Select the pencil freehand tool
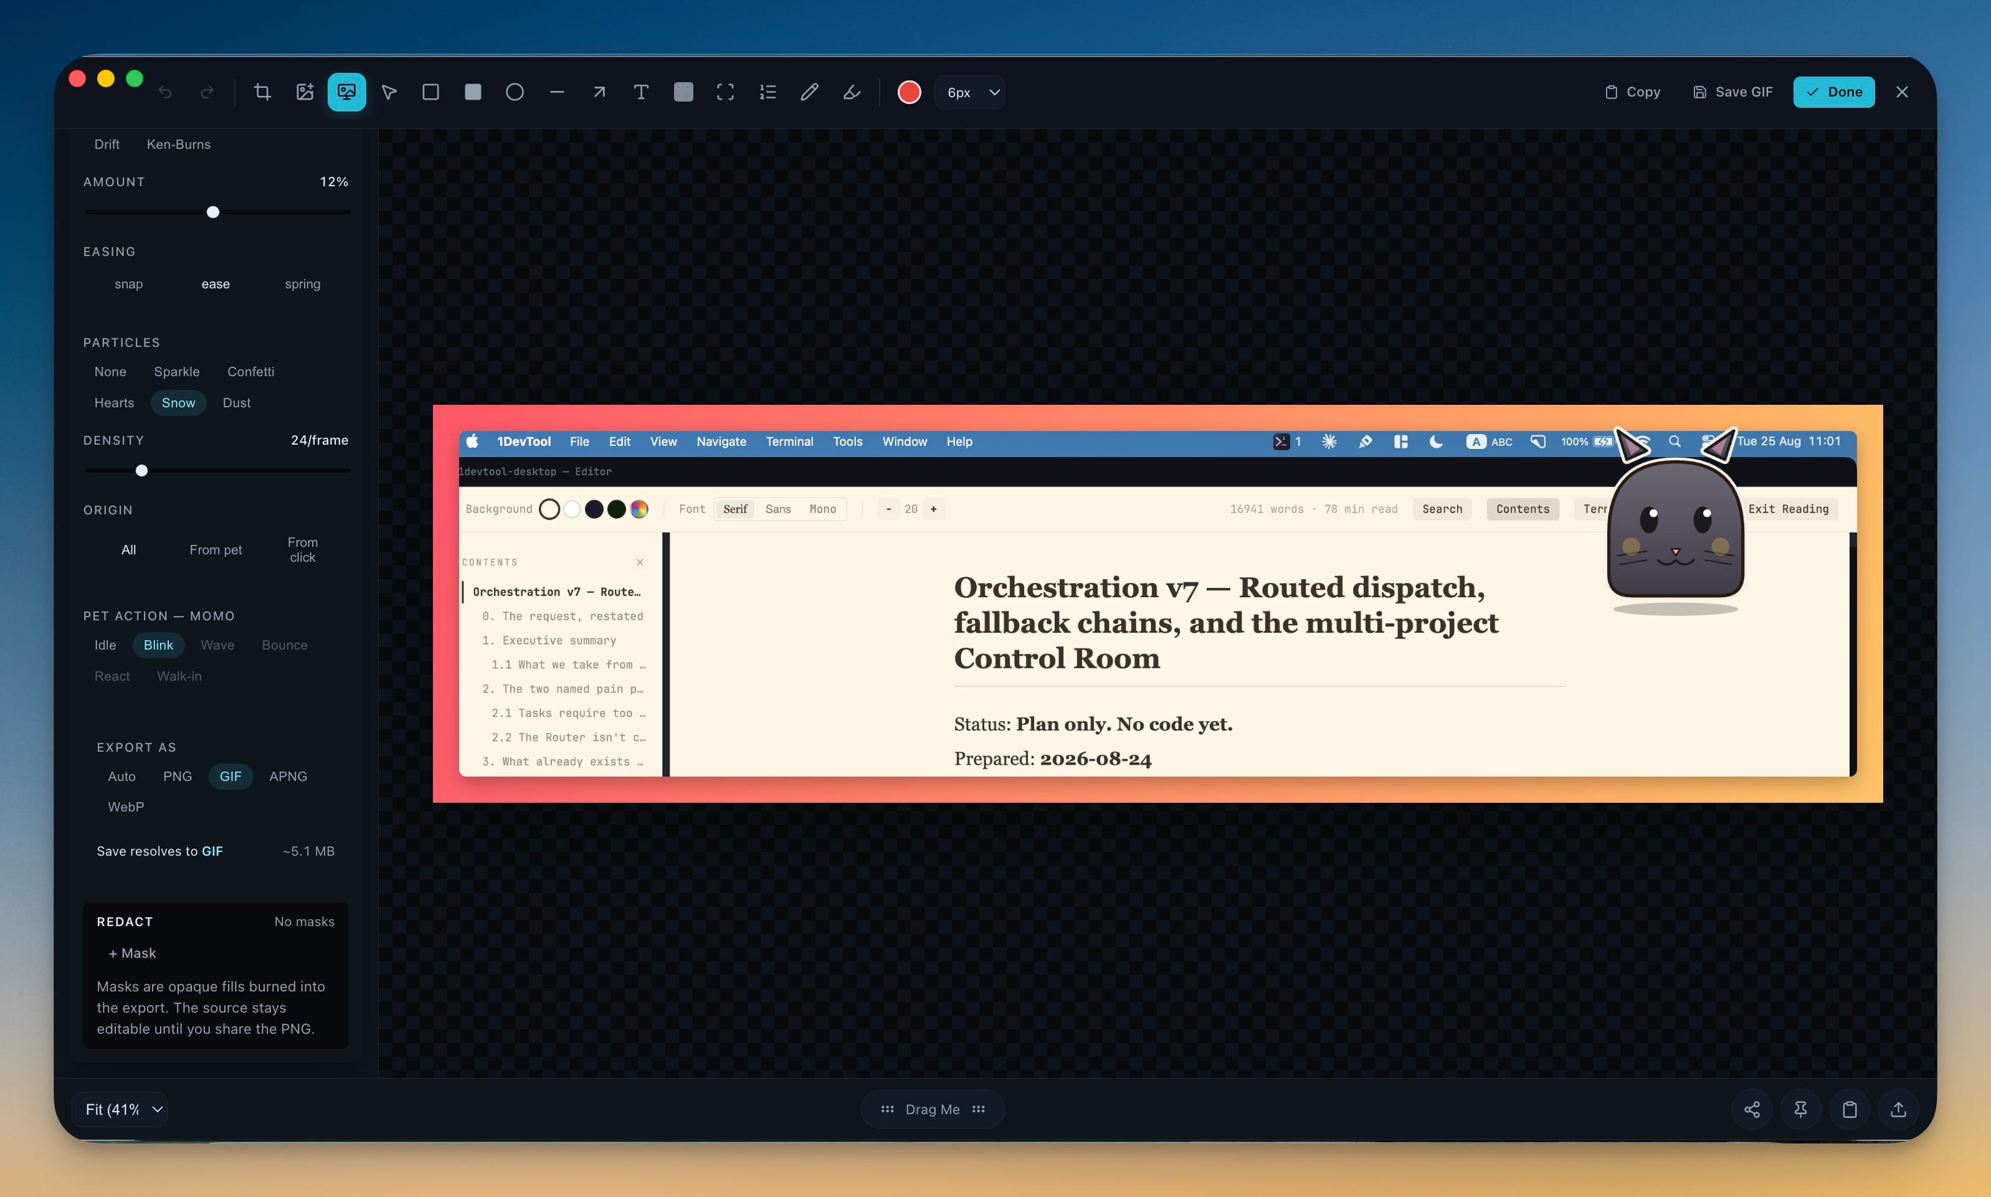 [x=809, y=92]
